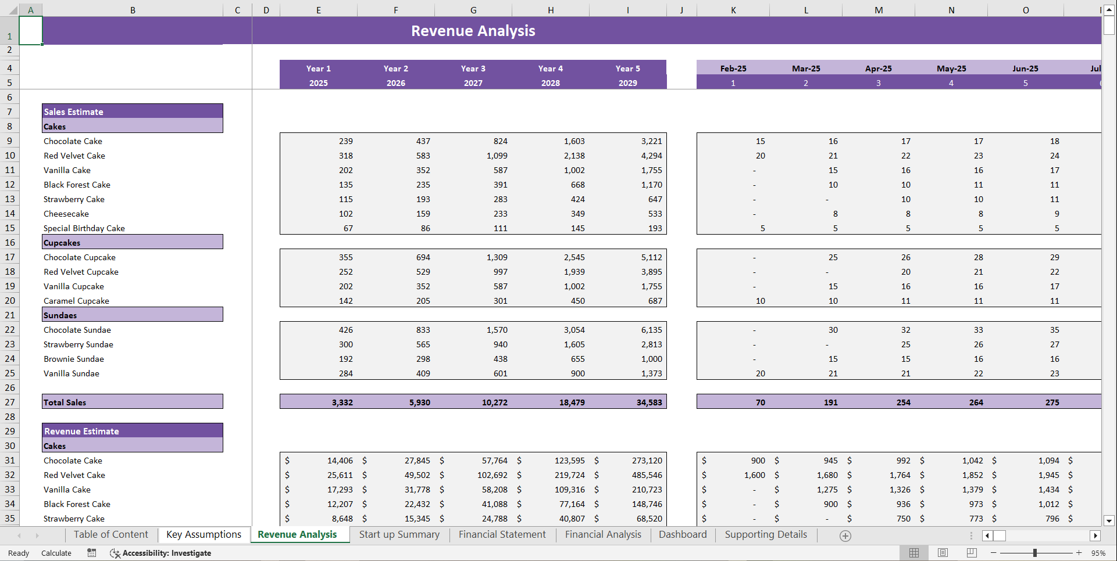Run the Accessibility: Investigate checker
Image resolution: width=1117 pixels, height=561 pixels.
click(160, 553)
